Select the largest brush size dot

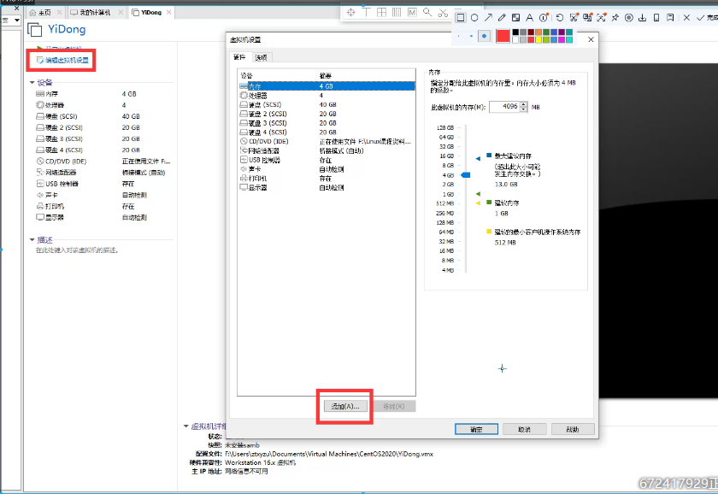(x=484, y=36)
